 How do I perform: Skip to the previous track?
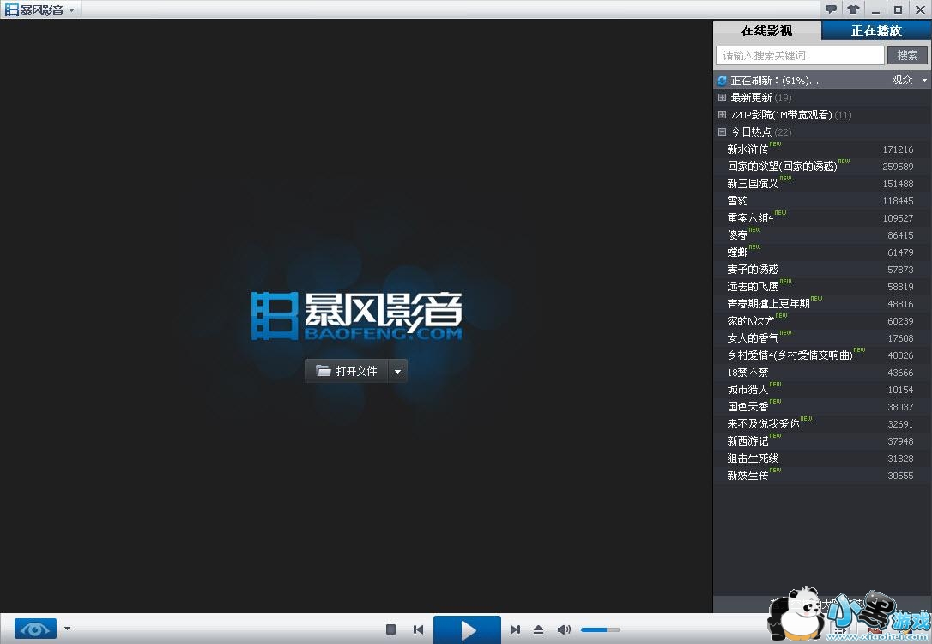click(x=419, y=629)
